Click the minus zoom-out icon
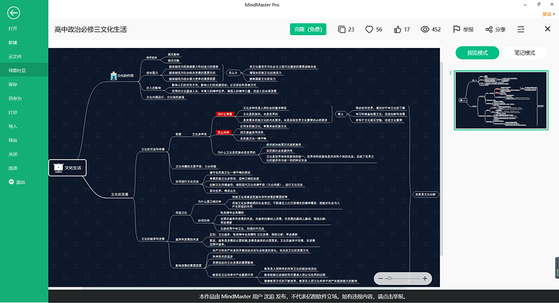This screenshot has width=559, height=303. click(380, 278)
